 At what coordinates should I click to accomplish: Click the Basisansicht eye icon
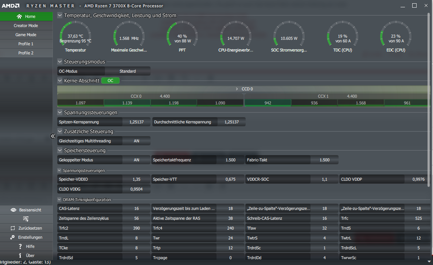tap(13, 210)
